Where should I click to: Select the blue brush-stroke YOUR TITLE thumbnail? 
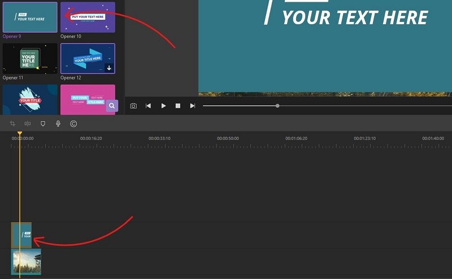30,100
